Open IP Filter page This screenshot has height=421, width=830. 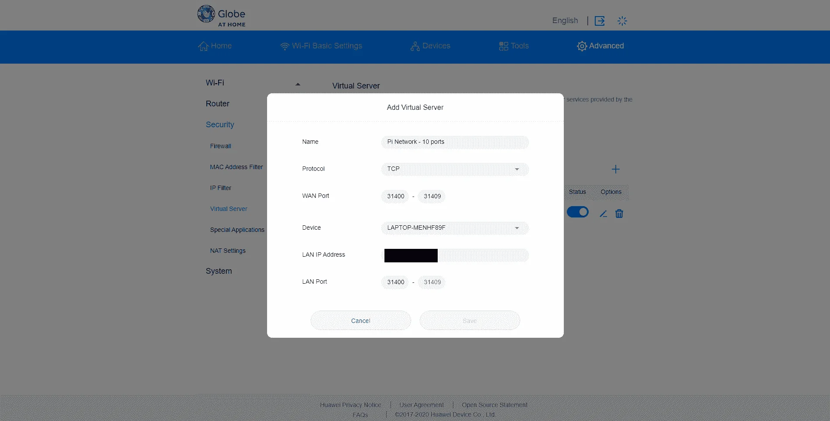pyautogui.click(x=220, y=188)
